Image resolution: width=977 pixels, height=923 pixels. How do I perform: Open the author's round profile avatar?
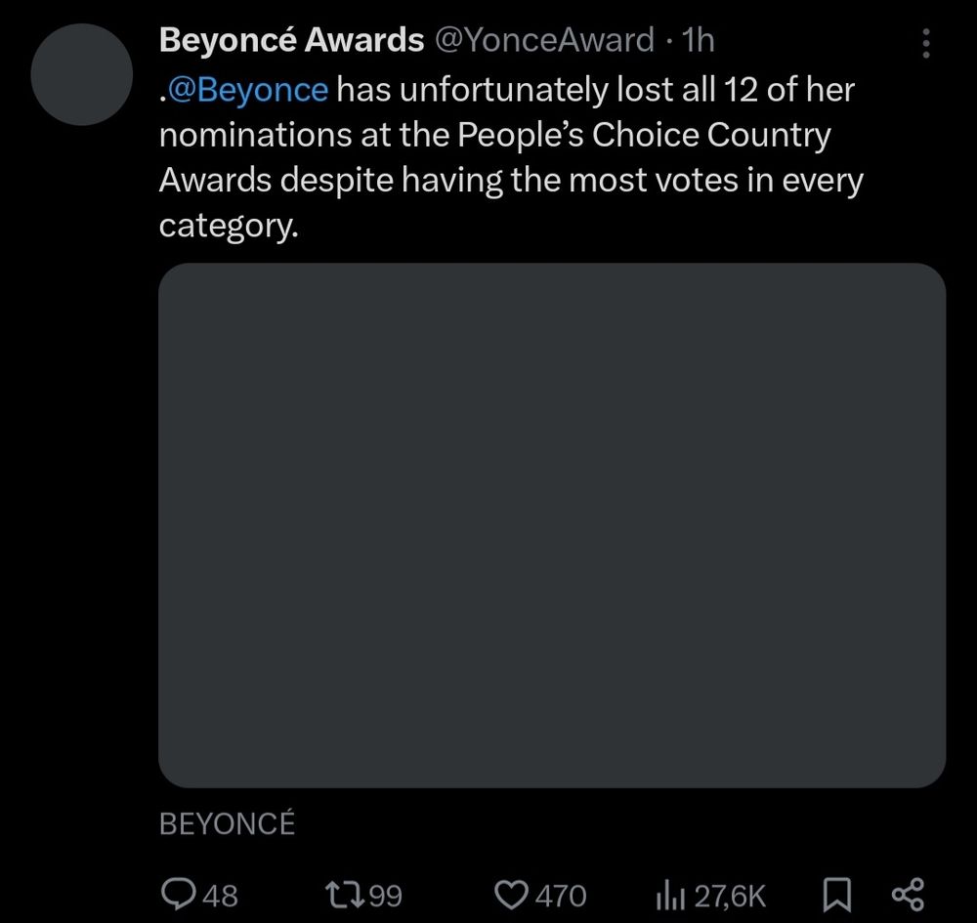[x=81, y=75]
